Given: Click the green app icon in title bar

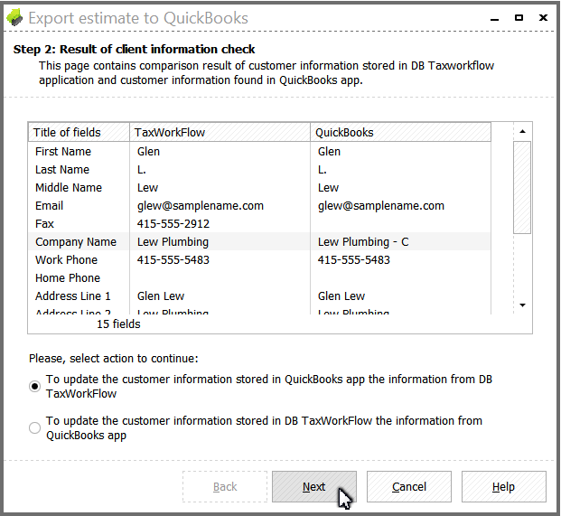Looking at the screenshot, I should (14, 18).
